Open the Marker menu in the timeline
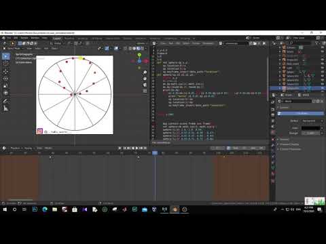Screen dimensions: 326x244 (x=48, y=148)
